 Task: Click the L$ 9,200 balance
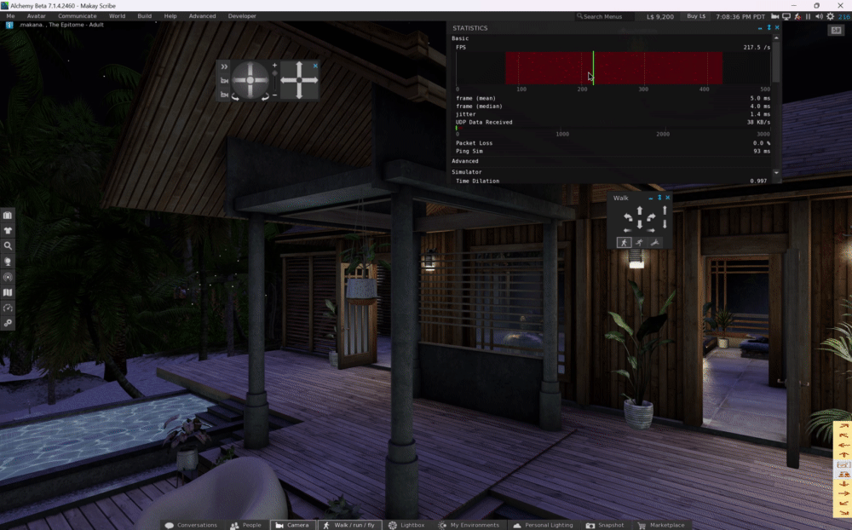(x=660, y=17)
